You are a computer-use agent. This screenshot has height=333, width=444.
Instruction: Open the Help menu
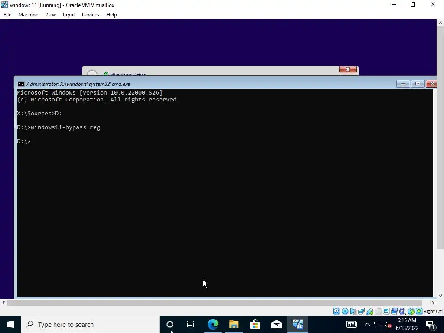[111, 15]
